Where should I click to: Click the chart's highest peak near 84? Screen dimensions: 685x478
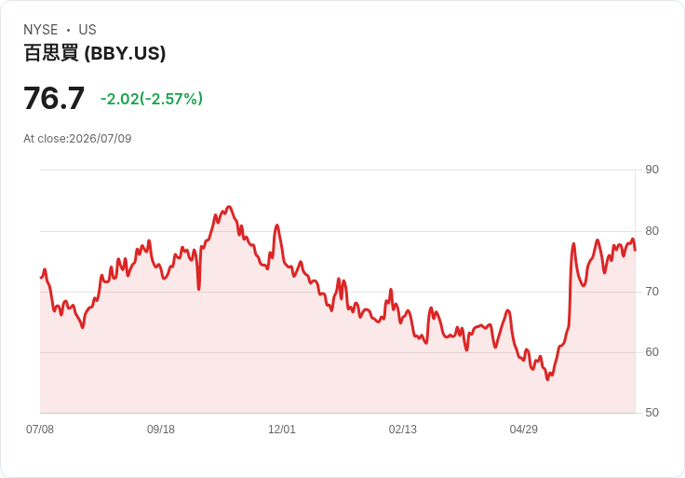tap(229, 207)
